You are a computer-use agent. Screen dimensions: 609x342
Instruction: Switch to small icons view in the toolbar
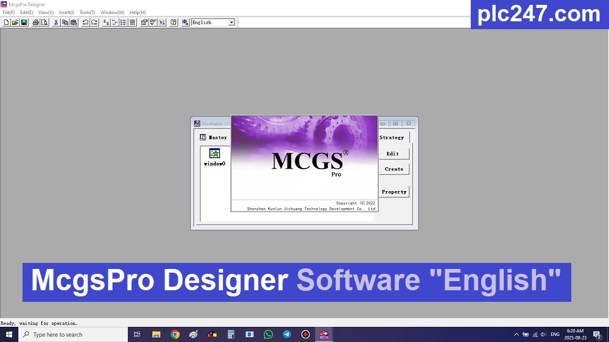point(115,23)
